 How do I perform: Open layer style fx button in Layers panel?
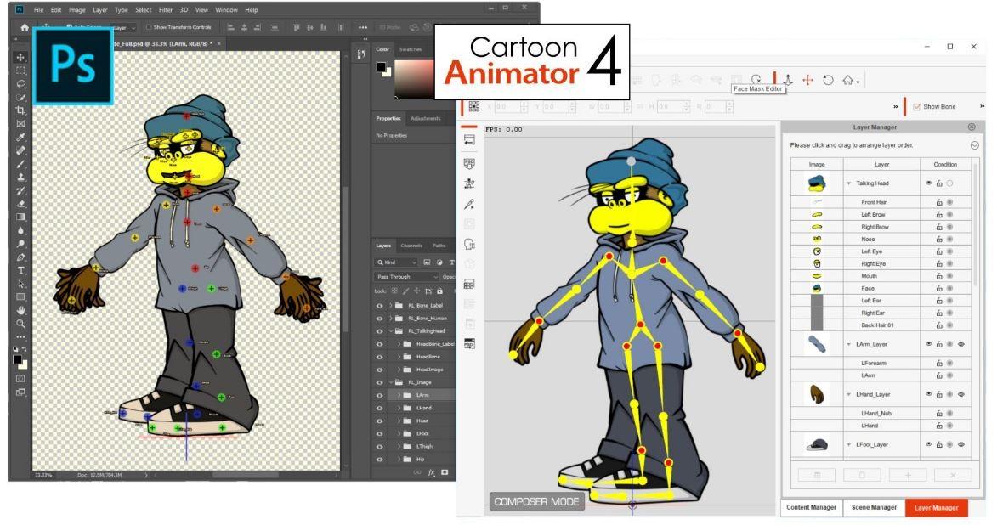click(431, 472)
